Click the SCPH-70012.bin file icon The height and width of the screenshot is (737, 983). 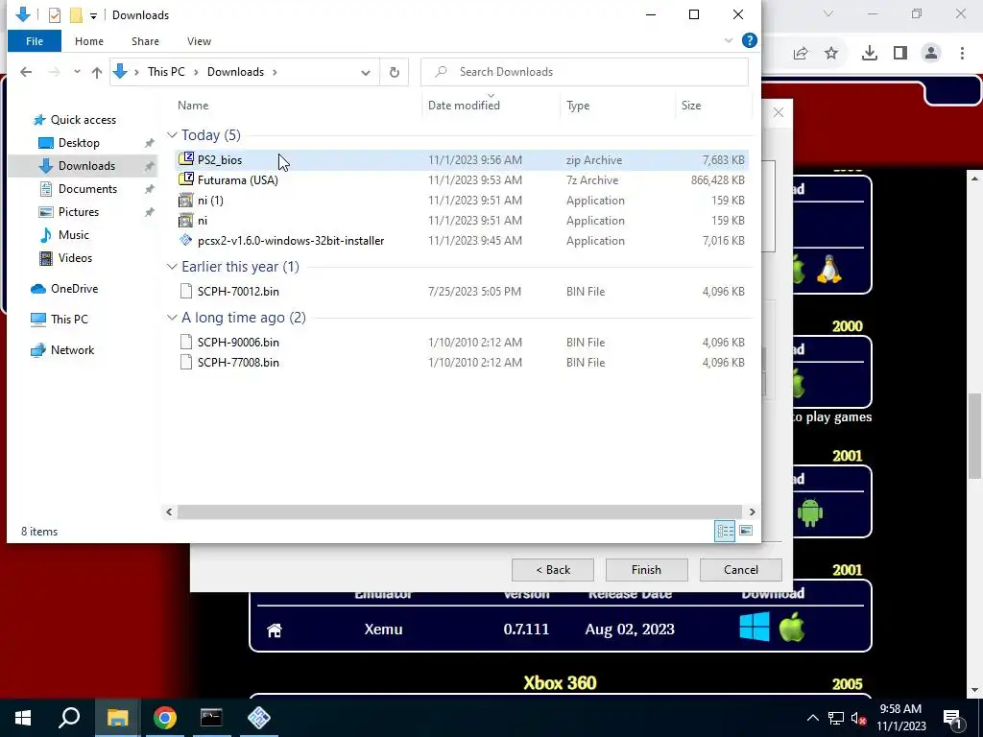[x=185, y=292]
